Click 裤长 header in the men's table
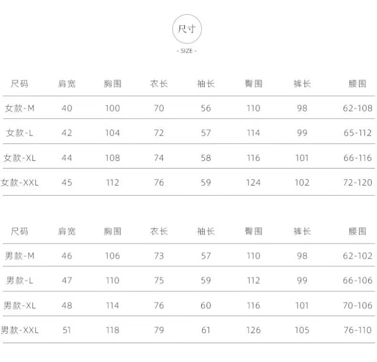The image size is (377, 362). pyautogui.click(x=302, y=231)
